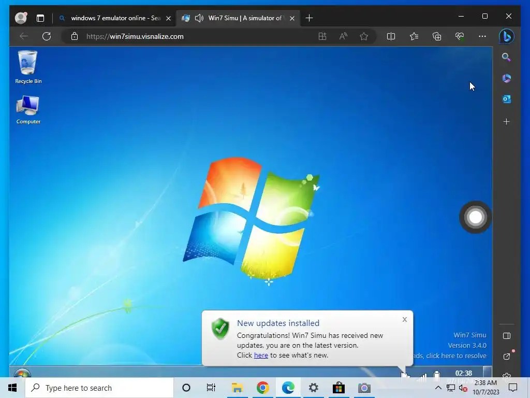Toggle sidebar auto-hide panel icon

click(x=506, y=336)
